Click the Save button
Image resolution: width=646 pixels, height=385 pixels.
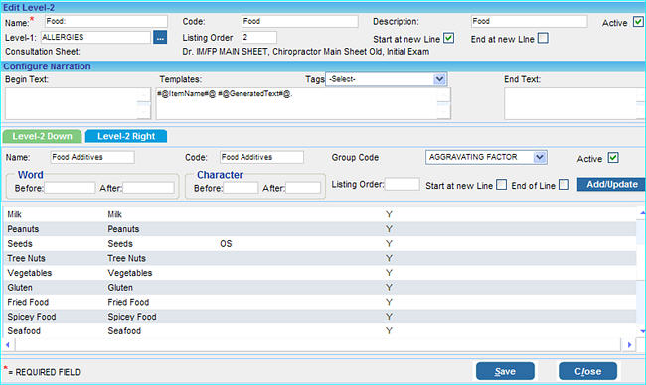505,371
